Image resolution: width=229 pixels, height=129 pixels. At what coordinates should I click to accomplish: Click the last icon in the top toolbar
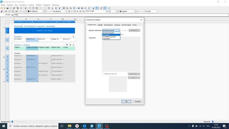(109, 8)
